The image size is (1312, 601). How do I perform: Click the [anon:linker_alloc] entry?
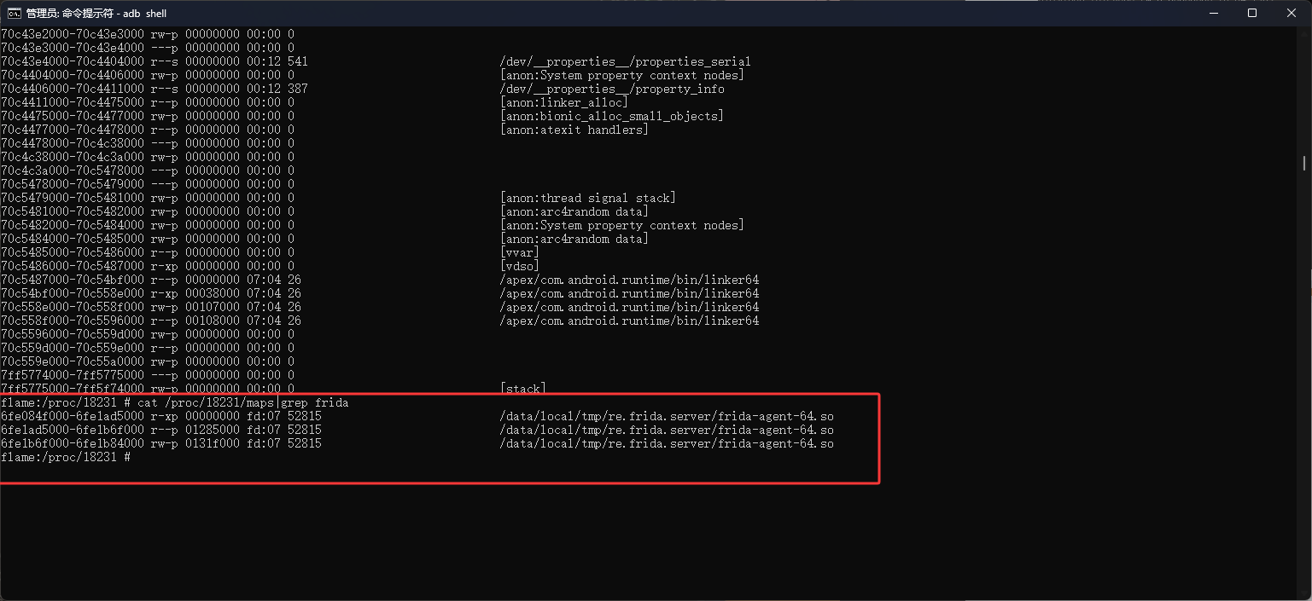pos(563,102)
